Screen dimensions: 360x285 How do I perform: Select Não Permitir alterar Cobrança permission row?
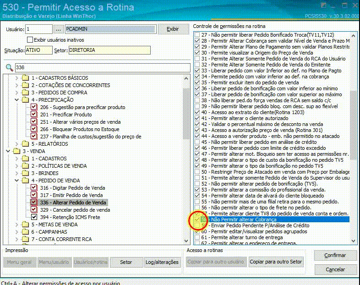(x=275, y=219)
